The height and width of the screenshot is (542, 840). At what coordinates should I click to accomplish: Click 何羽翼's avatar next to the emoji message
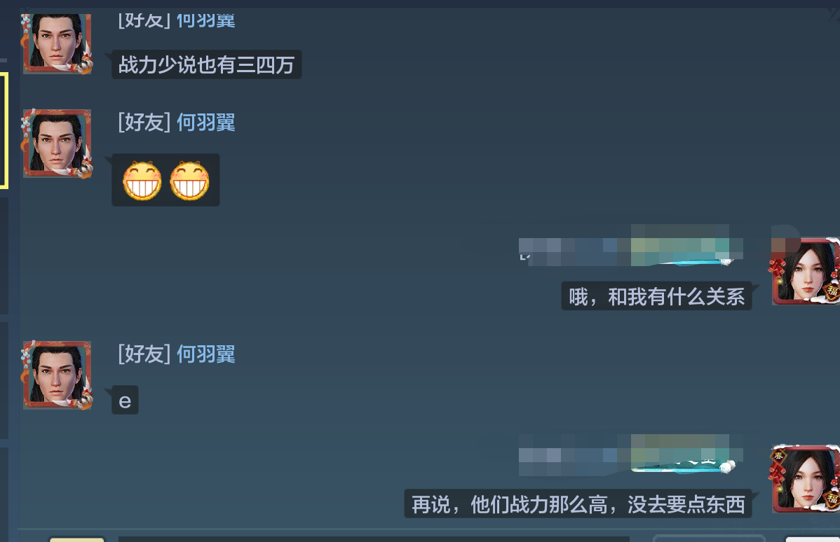[x=57, y=144]
